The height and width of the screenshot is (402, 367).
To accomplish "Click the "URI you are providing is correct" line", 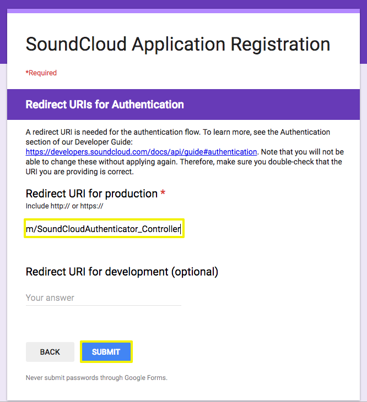I will (79, 172).
